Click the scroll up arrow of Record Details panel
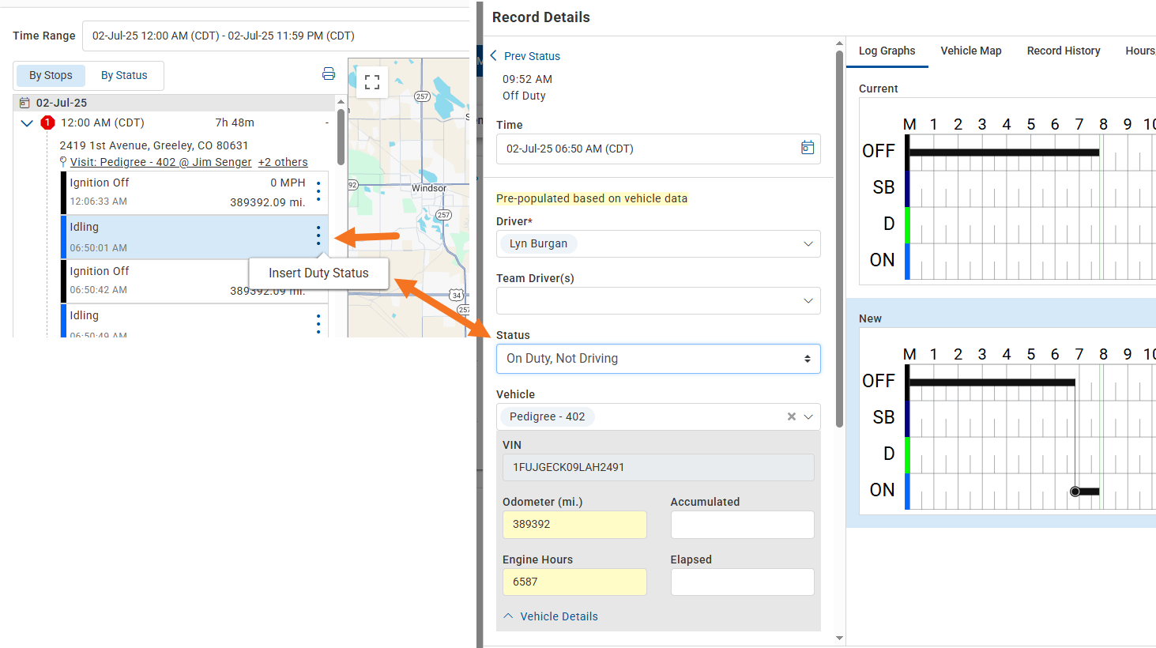Image resolution: width=1156 pixels, height=648 pixels. (839, 43)
